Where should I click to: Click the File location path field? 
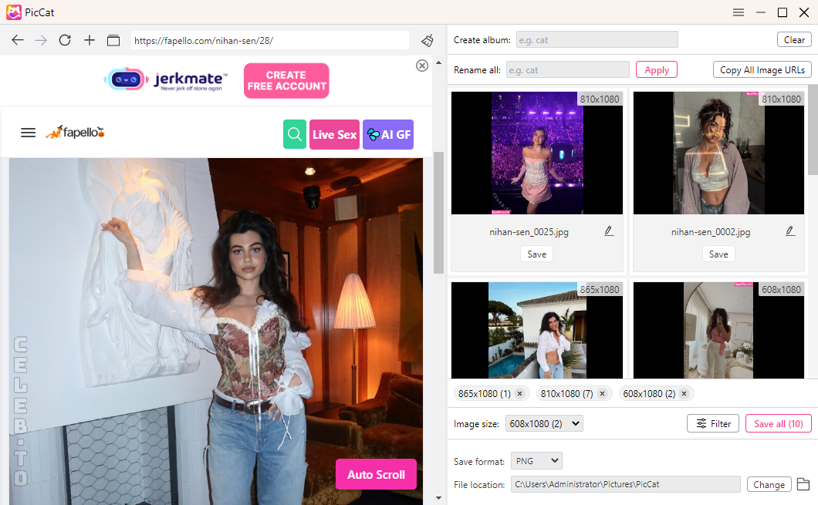click(x=626, y=484)
